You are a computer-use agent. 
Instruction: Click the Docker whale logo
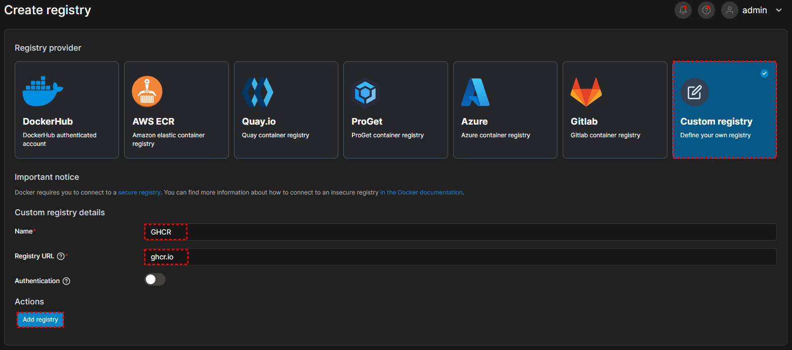click(x=43, y=92)
